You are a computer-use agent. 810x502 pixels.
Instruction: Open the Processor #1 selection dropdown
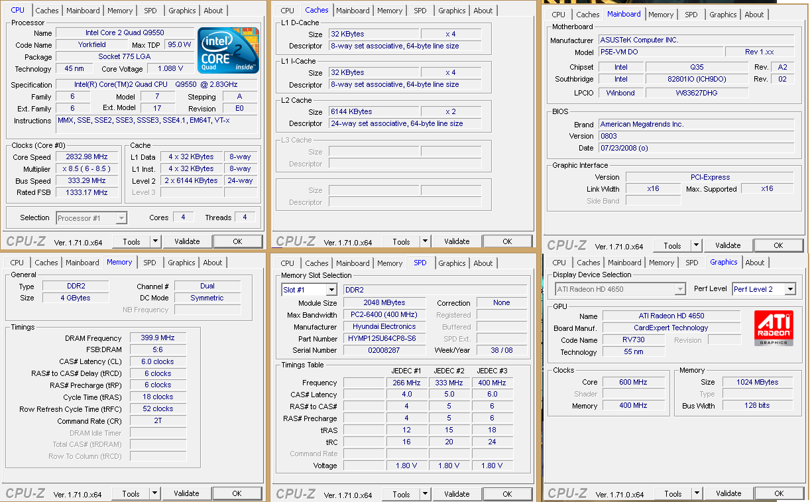pyautogui.click(x=121, y=218)
